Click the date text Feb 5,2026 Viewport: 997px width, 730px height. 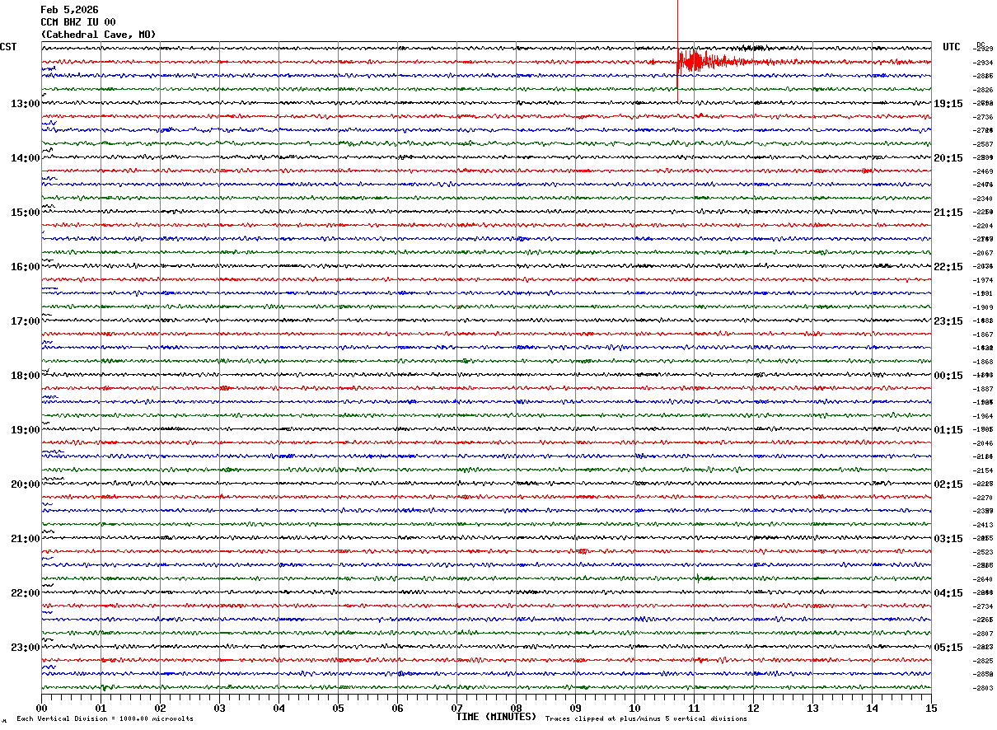(x=69, y=10)
